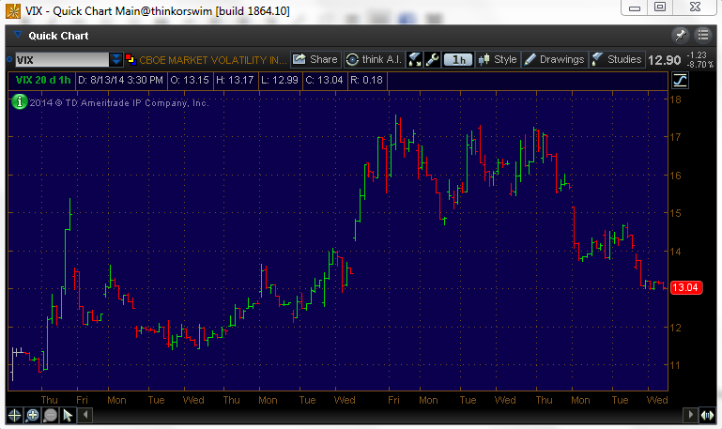The image size is (722, 429).
Task: Open the Style menu
Action: point(498,59)
